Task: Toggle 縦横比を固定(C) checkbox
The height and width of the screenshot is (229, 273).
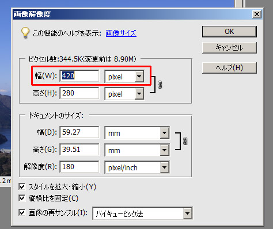Action: (x=22, y=198)
